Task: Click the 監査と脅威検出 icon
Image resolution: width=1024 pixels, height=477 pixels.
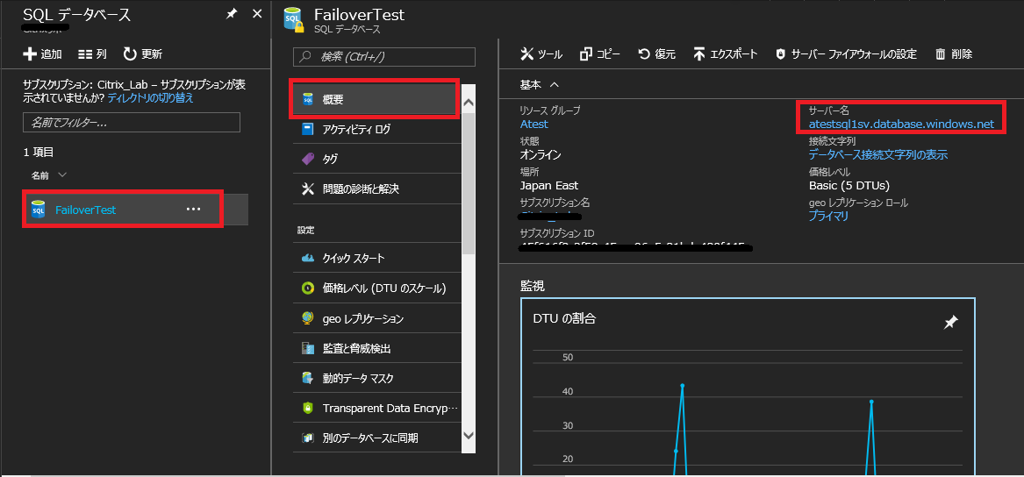Action: click(x=308, y=348)
